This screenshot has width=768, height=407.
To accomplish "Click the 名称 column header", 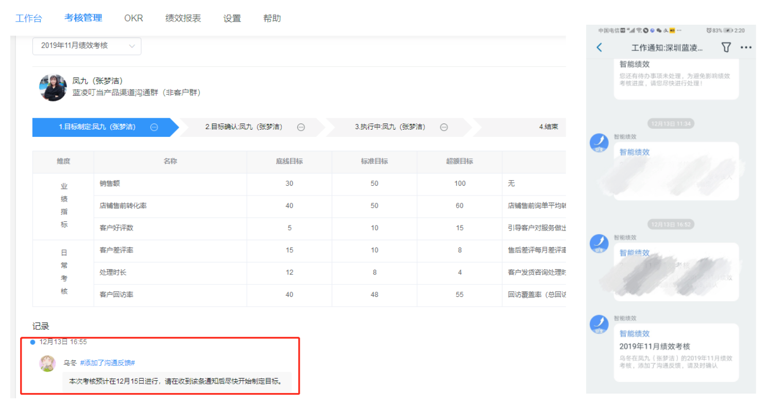I will coord(170,162).
